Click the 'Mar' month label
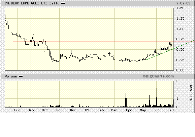Image resolution: width=195 pixels, height=137 pixels. click(x=114, y=110)
